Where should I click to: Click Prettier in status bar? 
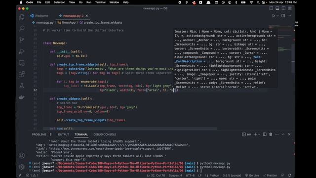[x=270, y=176]
